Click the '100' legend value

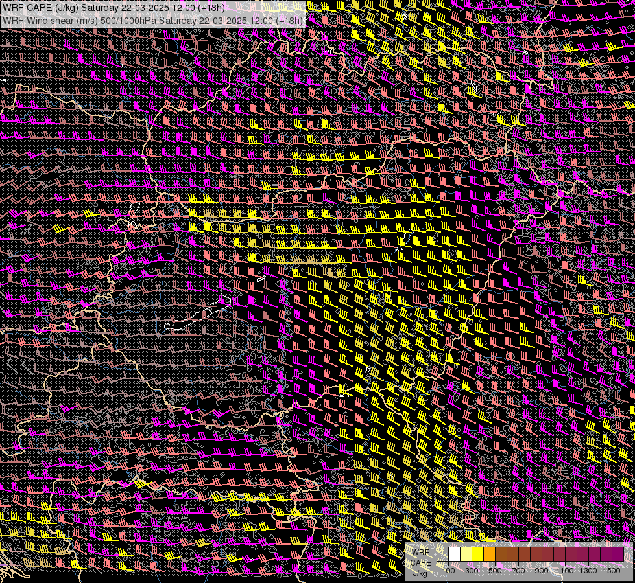(448, 571)
